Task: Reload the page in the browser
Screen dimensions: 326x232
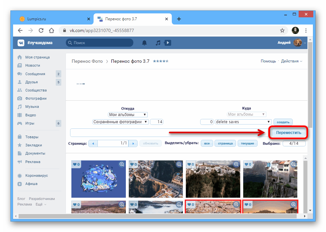Action: pos(41,30)
